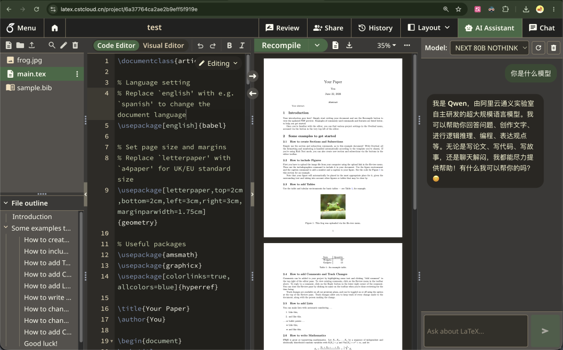Upload a file to the project
Viewport: 563px width, 350px height.
tap(32, 45)
